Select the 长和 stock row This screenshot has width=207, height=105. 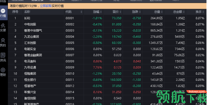pyautogui.click(x=107, y=18)
